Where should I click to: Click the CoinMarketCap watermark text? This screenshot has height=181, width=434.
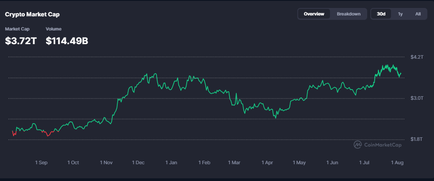coord(383,145)
